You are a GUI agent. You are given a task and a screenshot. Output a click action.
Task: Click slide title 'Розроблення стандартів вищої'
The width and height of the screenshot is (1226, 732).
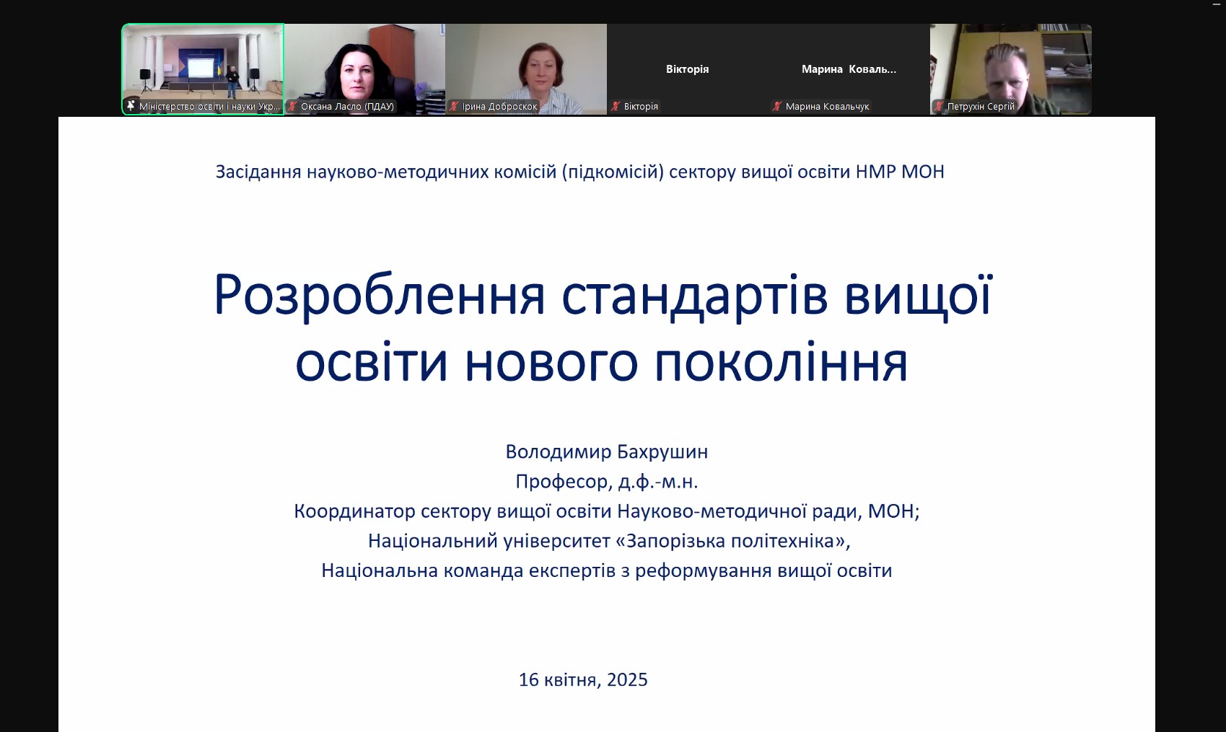click(x=603, y=295)
